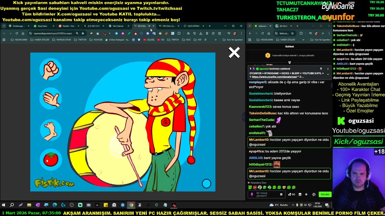The width and height of the screenshot is (385, 216).
Task: Show hidden system tray icons
Action: click(x=293, y=205)
